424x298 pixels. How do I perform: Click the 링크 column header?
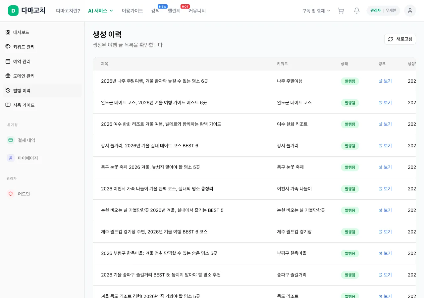point(382,64)
